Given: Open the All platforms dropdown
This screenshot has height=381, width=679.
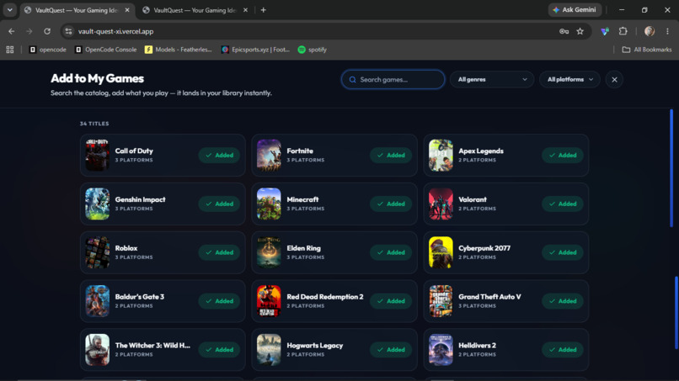Looking at the screenshot, I should point(569,80).
